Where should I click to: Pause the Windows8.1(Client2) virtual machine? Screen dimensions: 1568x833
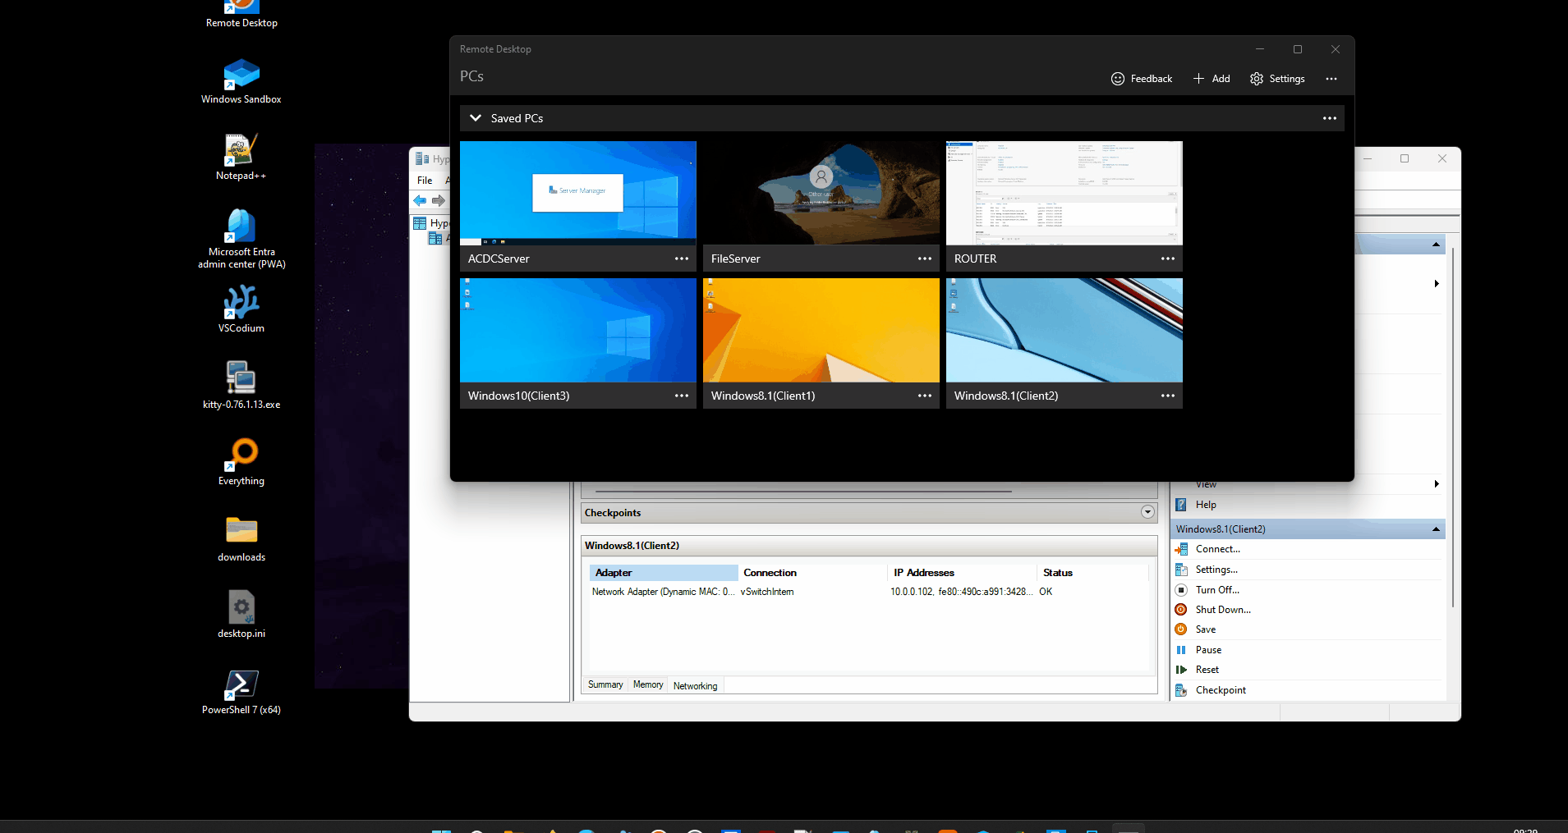pos(1208,650)
